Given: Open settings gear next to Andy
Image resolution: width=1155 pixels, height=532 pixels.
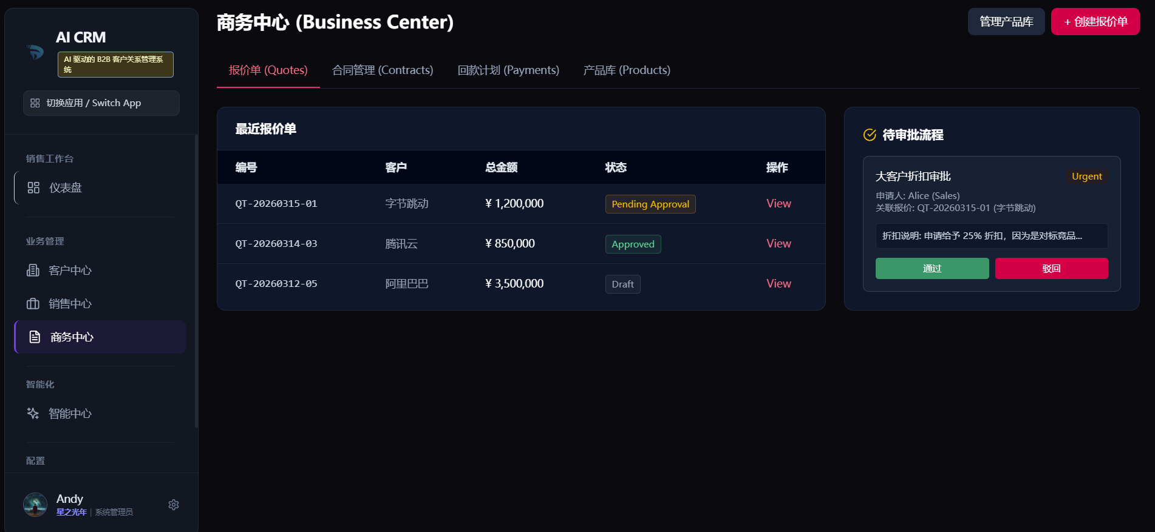Looking at the screenshot, I should [174, 505].
